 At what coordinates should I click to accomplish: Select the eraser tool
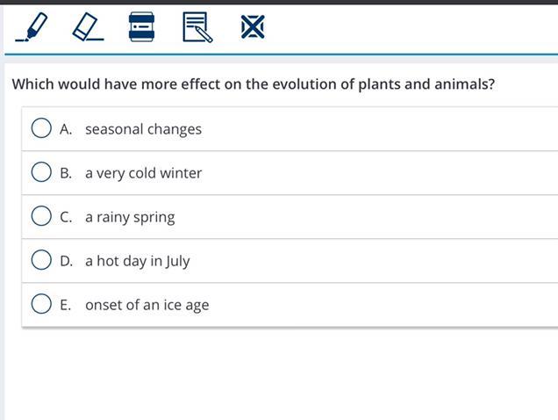[x=87, y=27]
